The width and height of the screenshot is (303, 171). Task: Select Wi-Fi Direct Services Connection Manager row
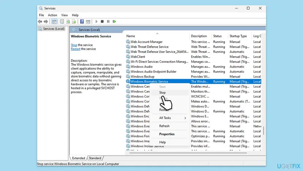(193, 62)
